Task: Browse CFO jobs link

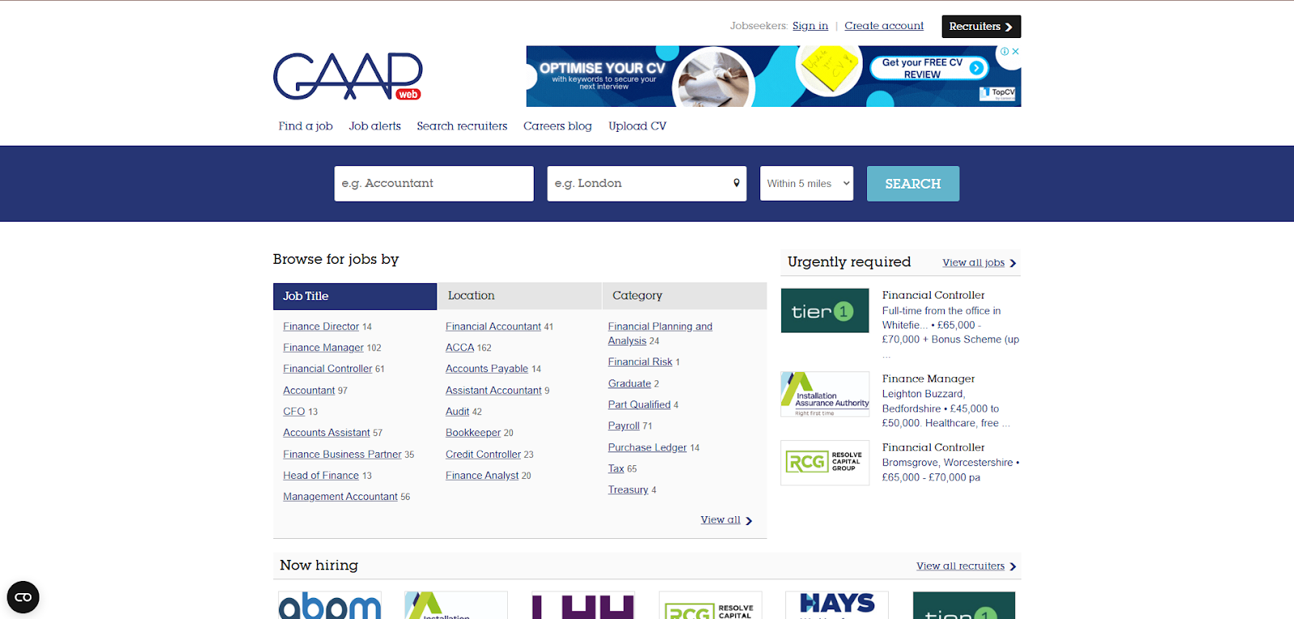Action: 294,412
